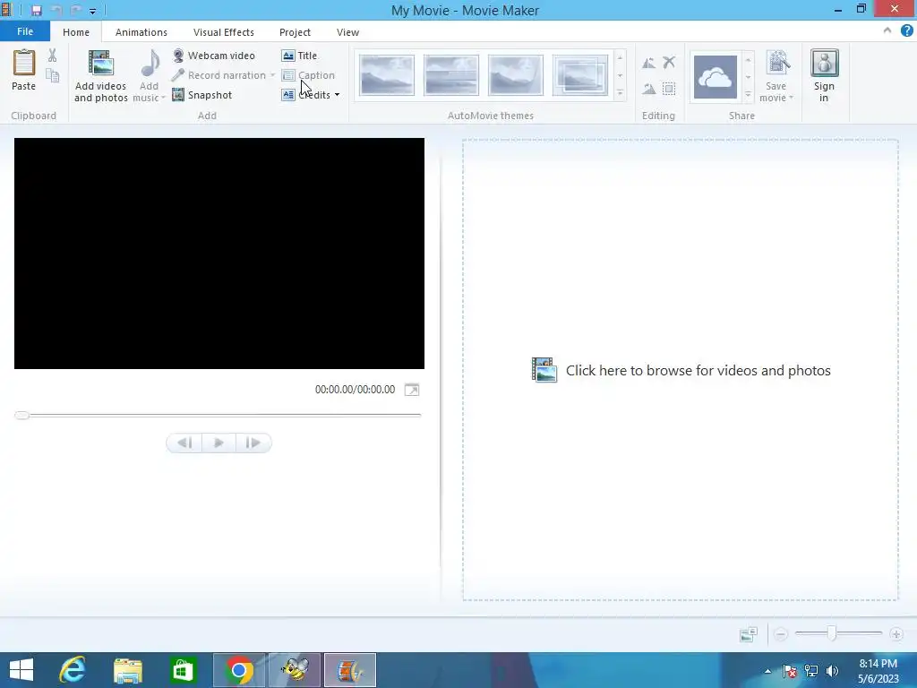This screenshot has width=917, height=688.
Task: Add a Caption to the movie
Action: coord(308,75)
